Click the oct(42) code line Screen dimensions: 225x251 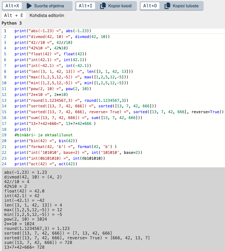click(x=46, y=164)
